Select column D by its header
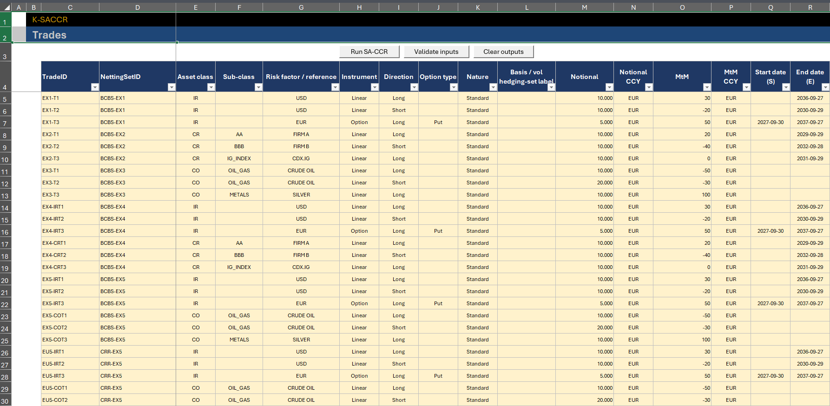This screenshot has width=830, height=406. click(138, 7)
